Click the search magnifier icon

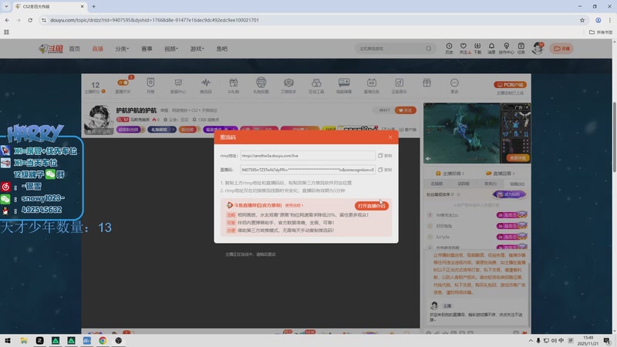(x=429, y=49)
